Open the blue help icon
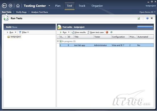The image size is (157, 111). click(x=147, y=18)
